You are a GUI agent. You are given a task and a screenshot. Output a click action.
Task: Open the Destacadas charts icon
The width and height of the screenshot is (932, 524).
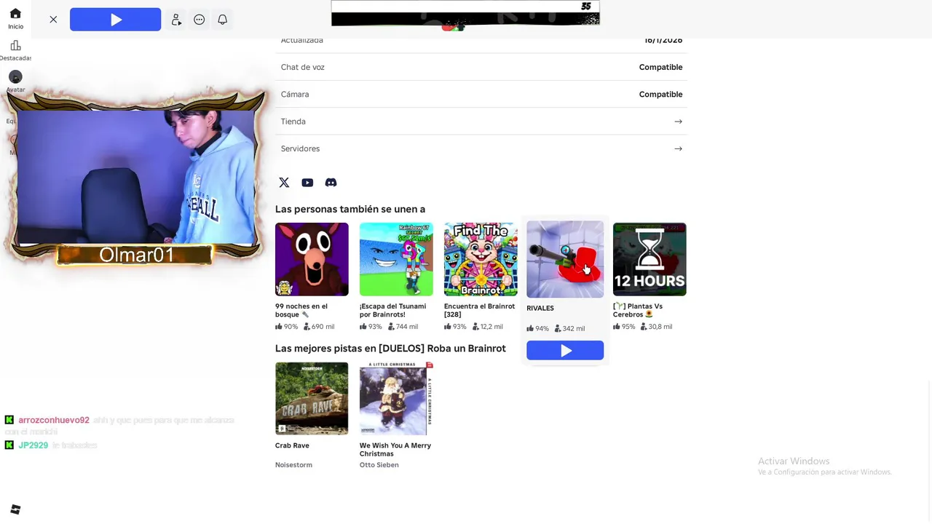tap(15, 45)
